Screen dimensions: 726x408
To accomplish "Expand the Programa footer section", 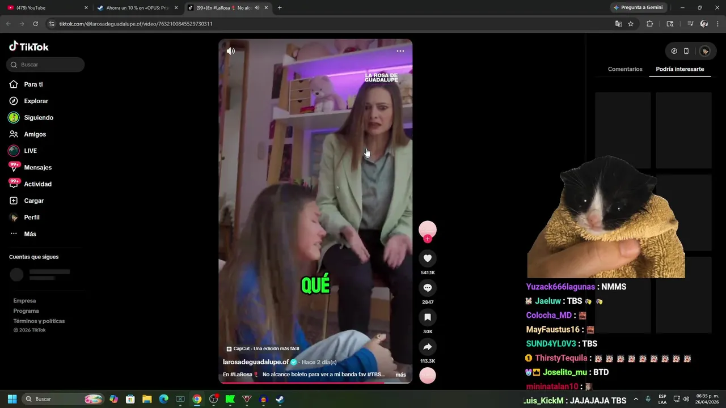I will pos(26,311).
